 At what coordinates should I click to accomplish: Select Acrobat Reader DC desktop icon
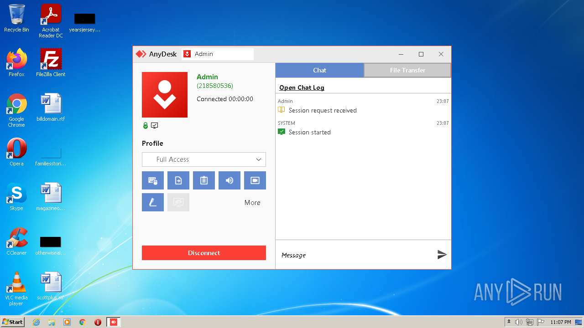51,21
